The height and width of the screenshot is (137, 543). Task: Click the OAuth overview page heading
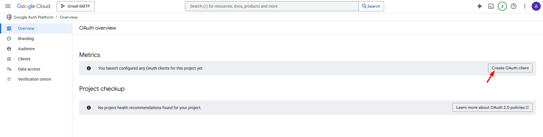(x=98, y=28)
